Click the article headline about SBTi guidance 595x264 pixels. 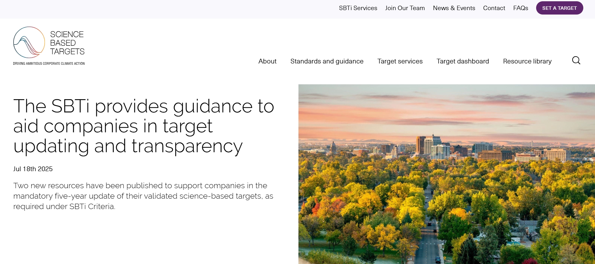point(143,126)
